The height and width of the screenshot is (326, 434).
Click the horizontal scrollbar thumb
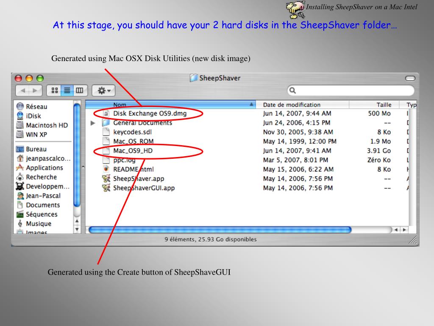click(x=220, y=230)
